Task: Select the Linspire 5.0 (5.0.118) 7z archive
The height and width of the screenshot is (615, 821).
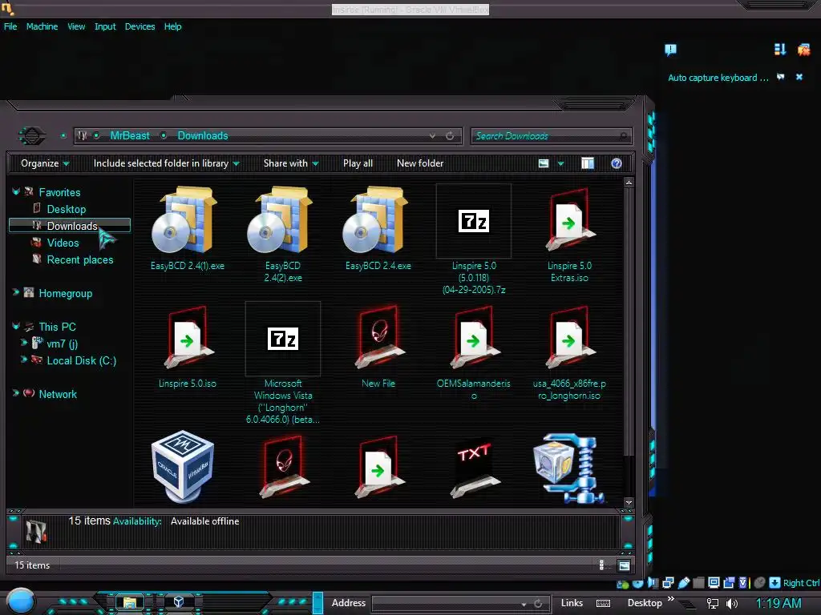Action: coord(473,221)
